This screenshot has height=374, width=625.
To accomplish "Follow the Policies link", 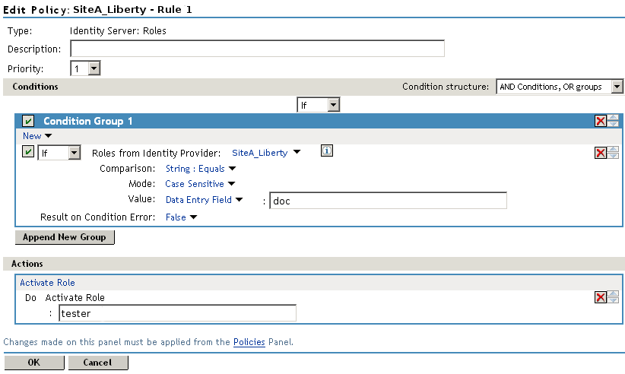I will coord(249,342).
